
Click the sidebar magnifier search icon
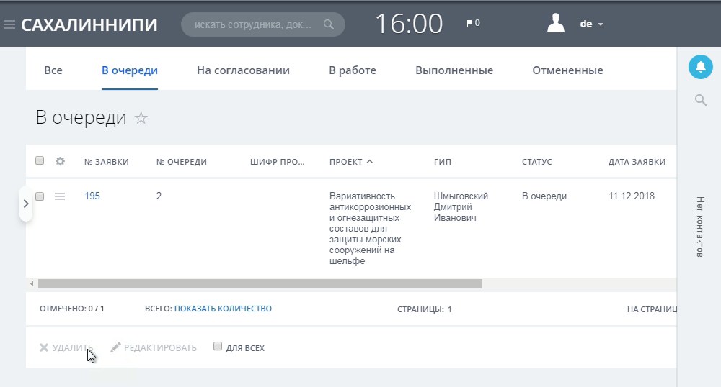tap(700, 100)
